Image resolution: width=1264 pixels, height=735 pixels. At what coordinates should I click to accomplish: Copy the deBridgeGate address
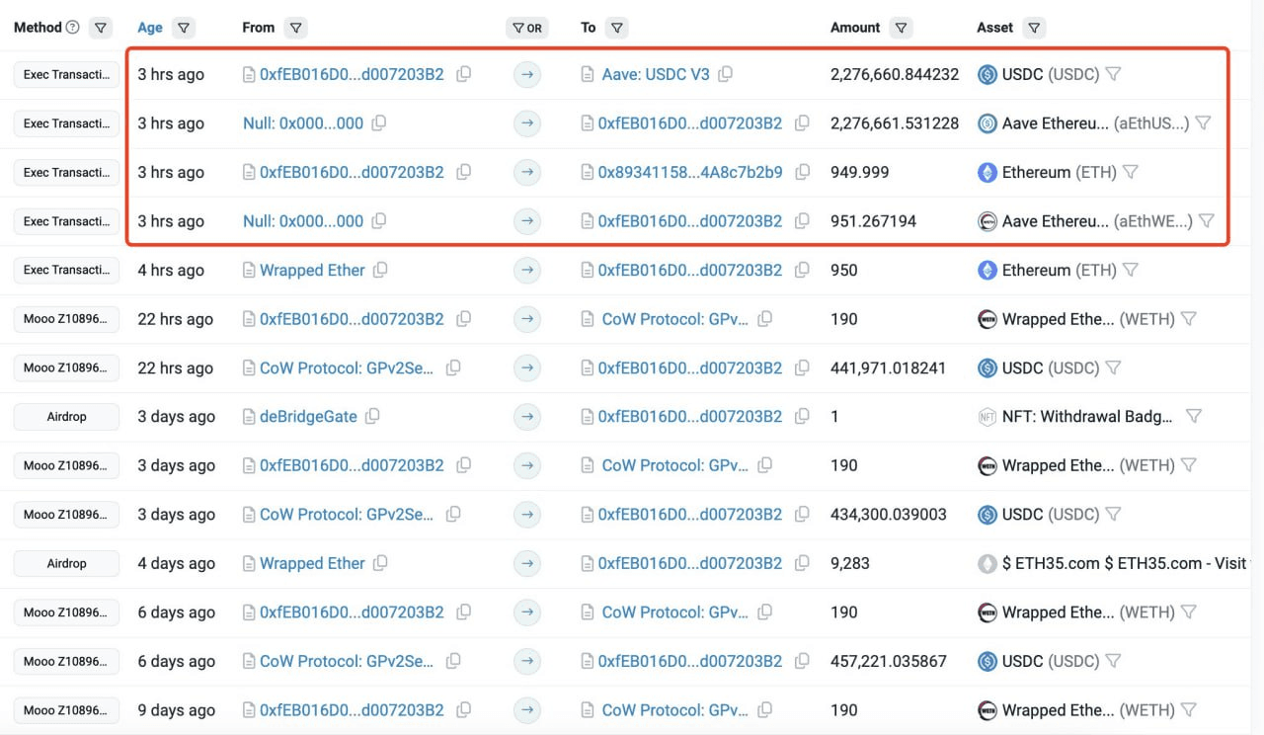click(x=372, y=417)
